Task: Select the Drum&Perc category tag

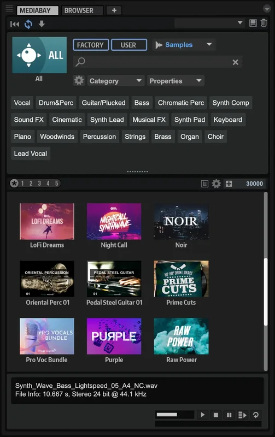Action: tap(56, 103)
